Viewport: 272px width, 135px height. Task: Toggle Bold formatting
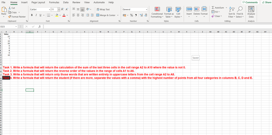[x=32, y=15]
